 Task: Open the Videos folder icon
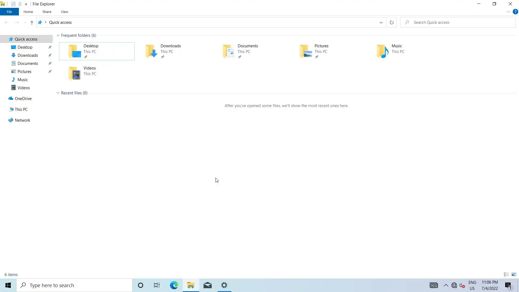tap(74, 73)
